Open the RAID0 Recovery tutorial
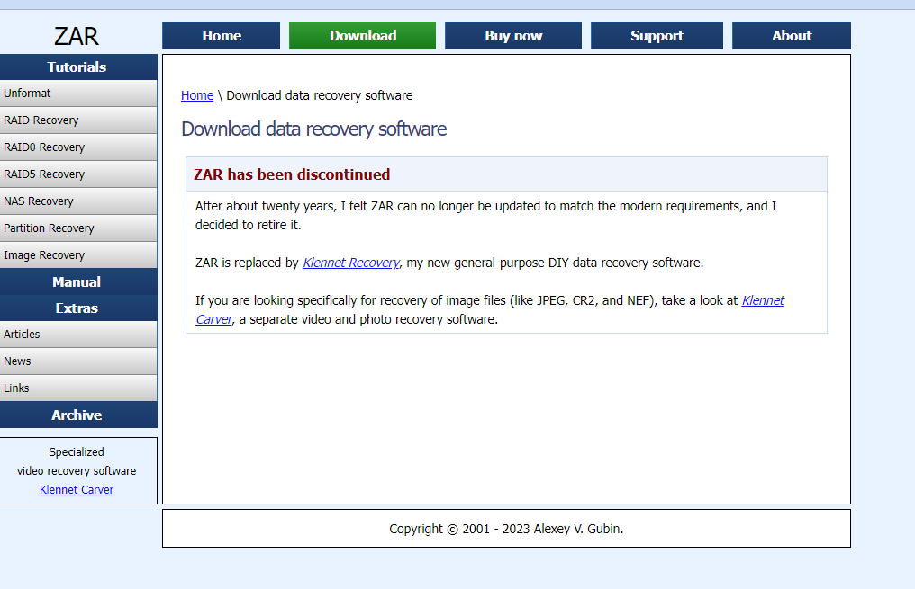 [78, 147]
